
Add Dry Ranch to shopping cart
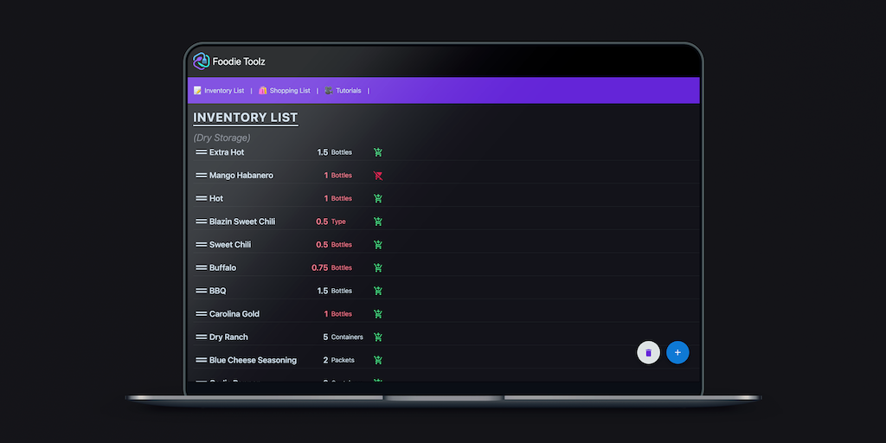coord(378,337)
